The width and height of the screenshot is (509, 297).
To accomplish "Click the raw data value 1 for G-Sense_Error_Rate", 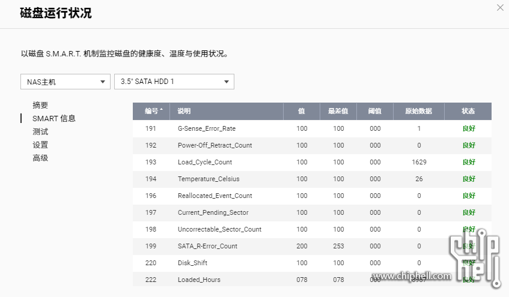I will pos(419,128).
